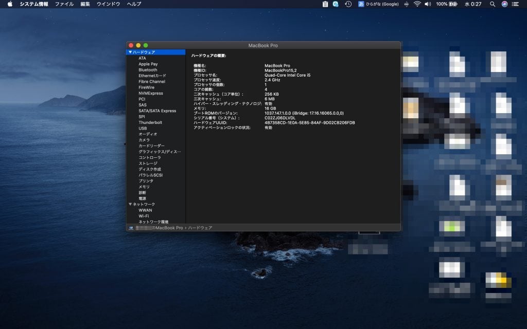Select ディスク作成 in the sidebar
This screenshot has width=527, height=329.
point(150,169)
